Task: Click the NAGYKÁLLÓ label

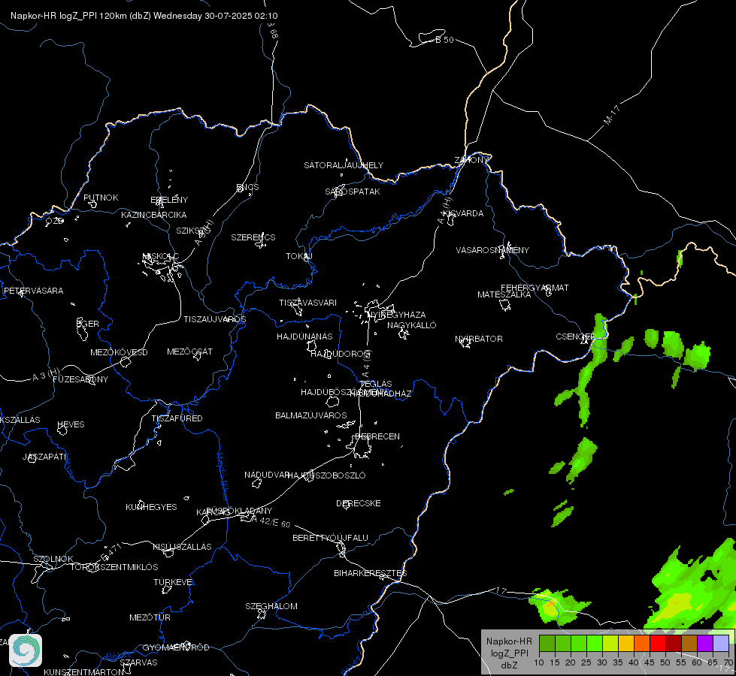Action: pyautogui.click(x=412, y=325)
